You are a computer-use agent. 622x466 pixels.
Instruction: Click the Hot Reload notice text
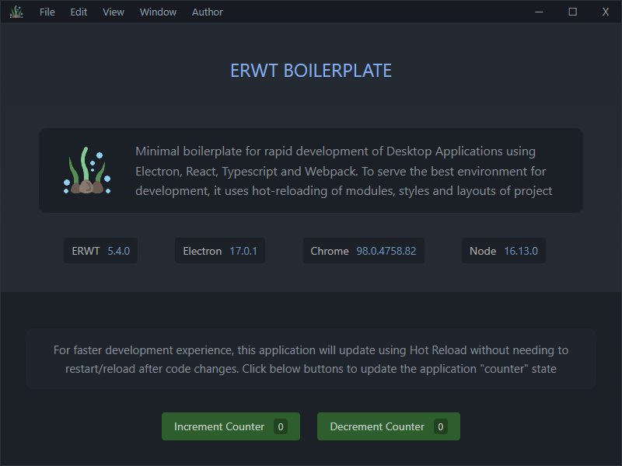pyautogui.click(x=311, y=360)
